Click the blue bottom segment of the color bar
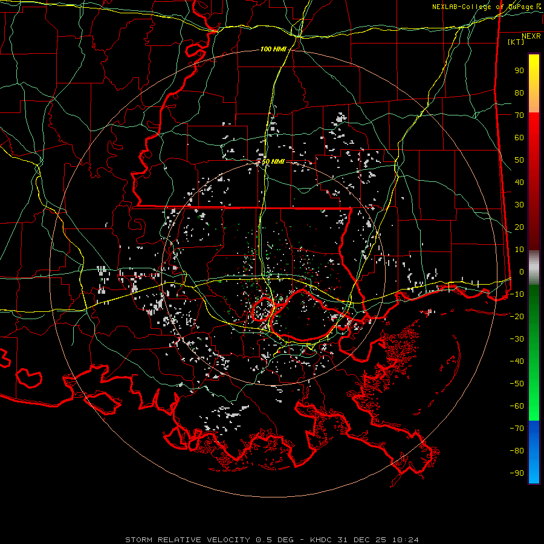 point(534,452)
